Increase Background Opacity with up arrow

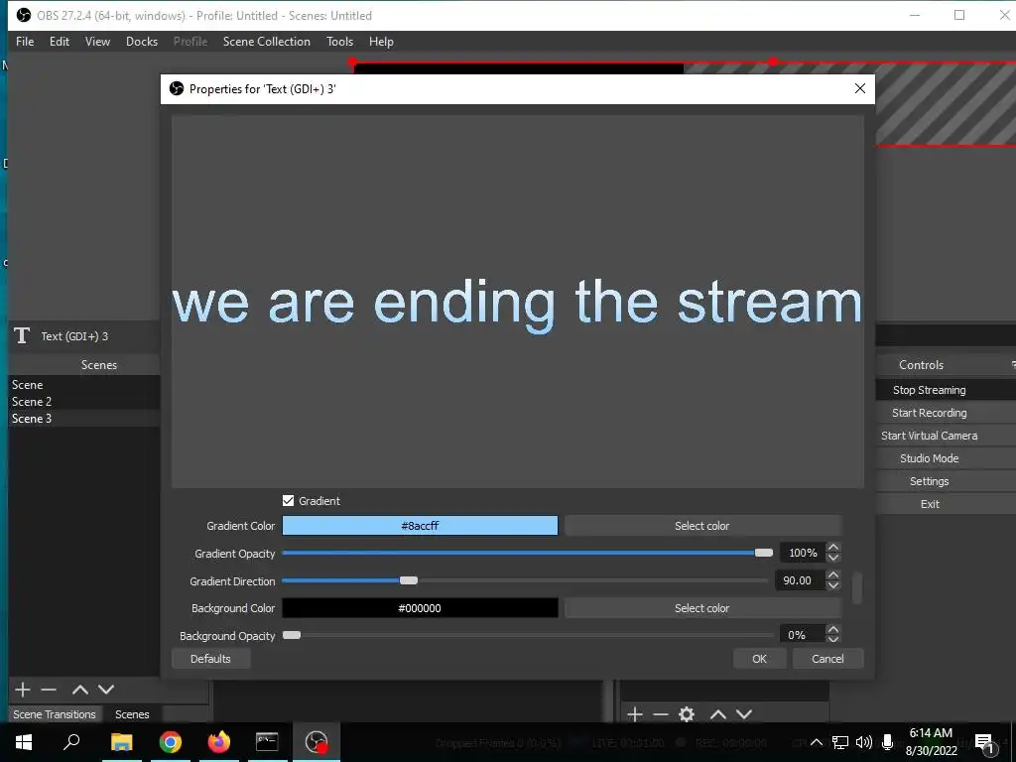pos(833,630)
